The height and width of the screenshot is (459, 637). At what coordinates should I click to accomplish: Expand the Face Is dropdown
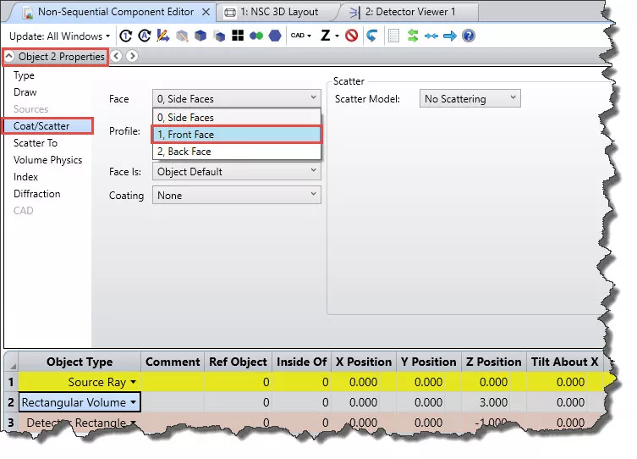pos(236,172)
